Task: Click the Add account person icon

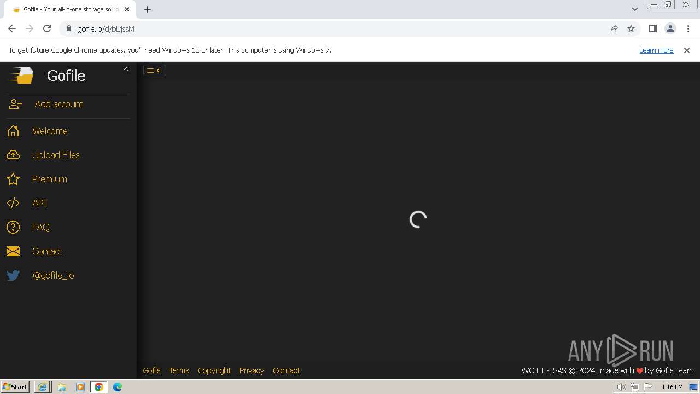Action: tap(15, 104)
